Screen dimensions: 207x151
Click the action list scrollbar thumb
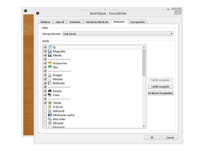tap(144, 63)
